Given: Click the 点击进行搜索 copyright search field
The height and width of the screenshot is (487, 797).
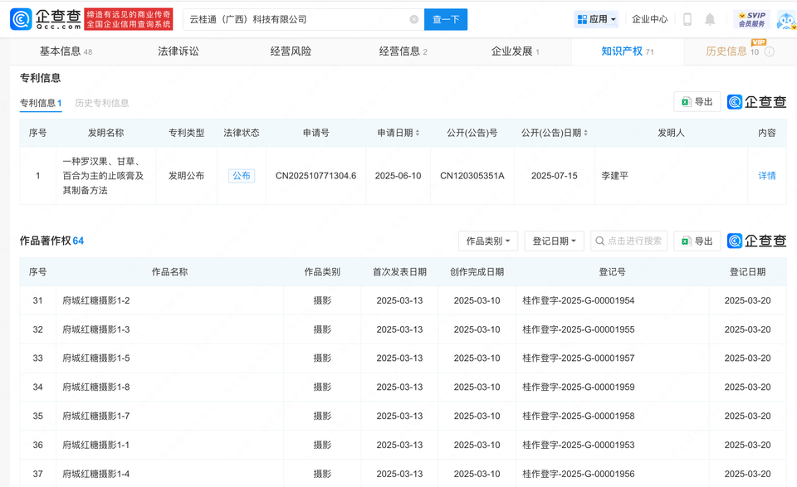Looking at the screenshot, I should click(x=628, y=241).
